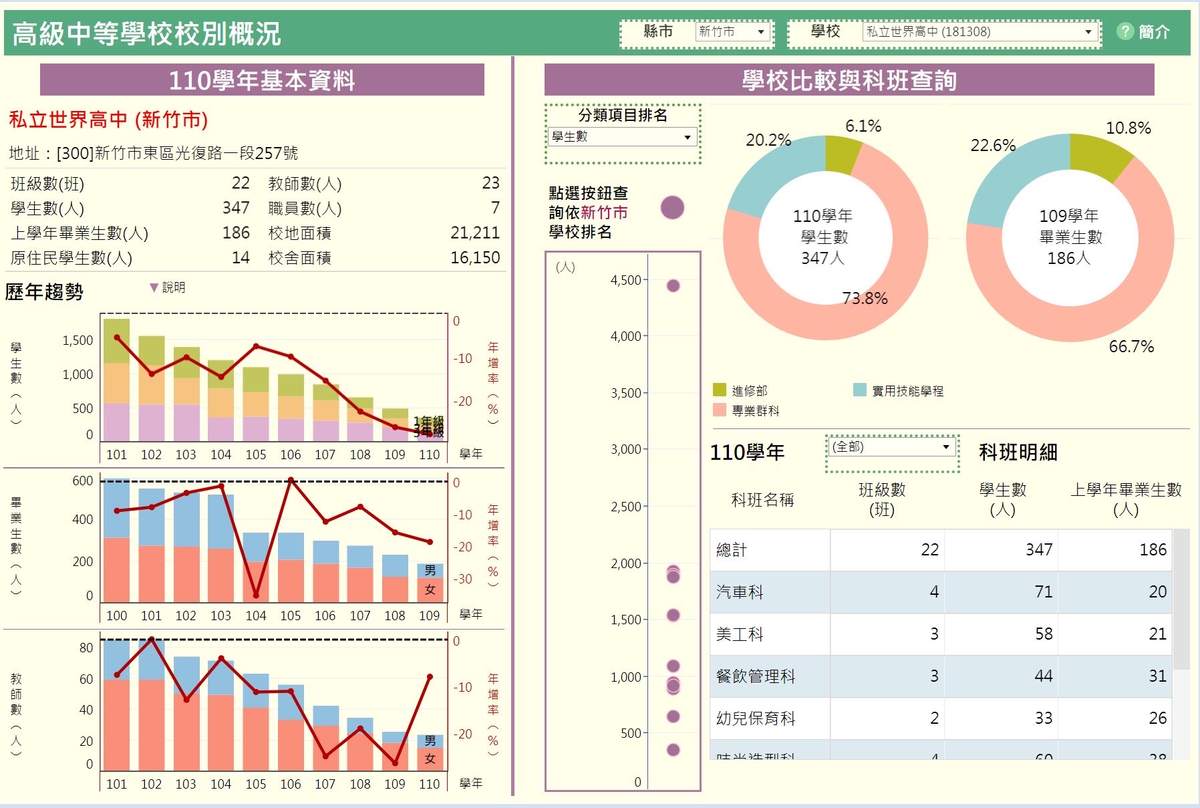Click the 餐飲管理科 graduates value 31
Screen dimensions: 1200x808
(x=1158, y=676)
